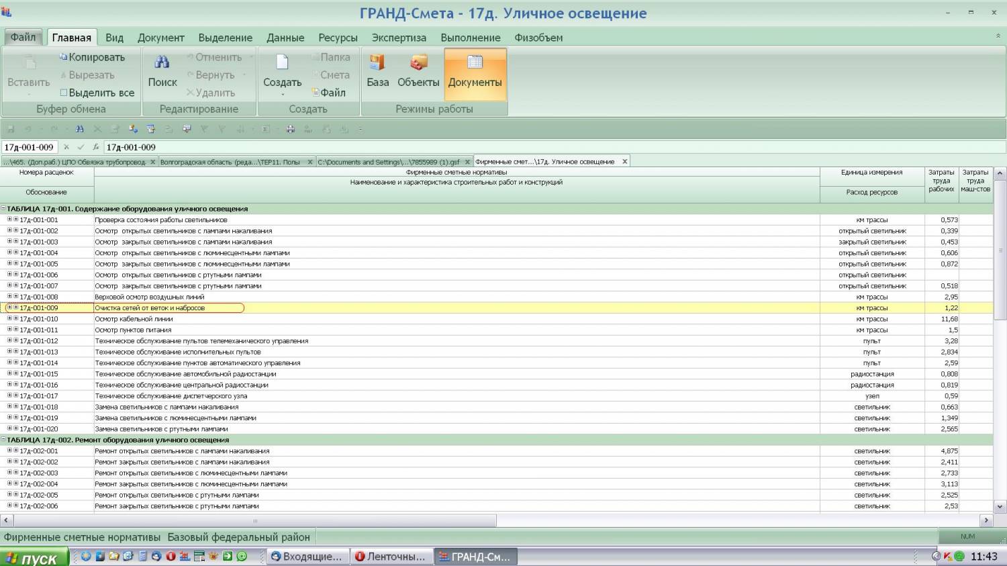Collapse the ribbon with the top-right caret
Screen dimensions: 1007x566
point(998,36)
